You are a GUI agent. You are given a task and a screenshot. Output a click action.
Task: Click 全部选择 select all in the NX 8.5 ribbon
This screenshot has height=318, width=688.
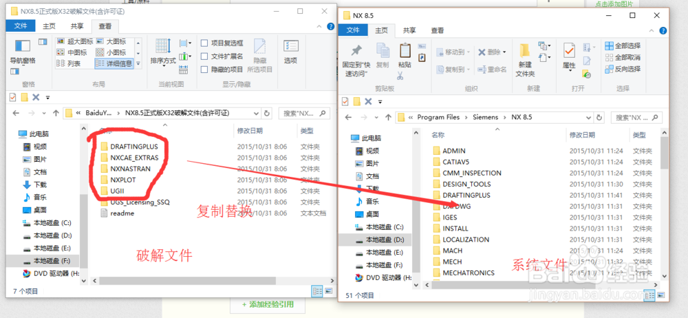[623, 45]
